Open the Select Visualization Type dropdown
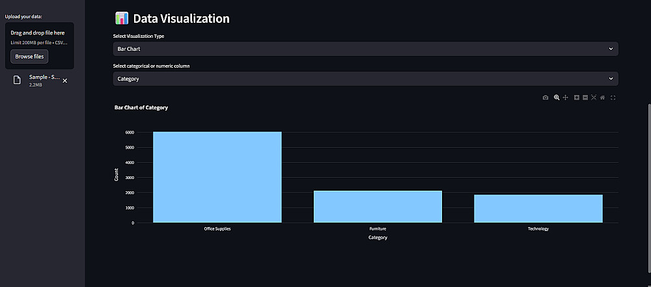Image resolution: width=651 pixels, height=287 pixels. click(365, 49)
